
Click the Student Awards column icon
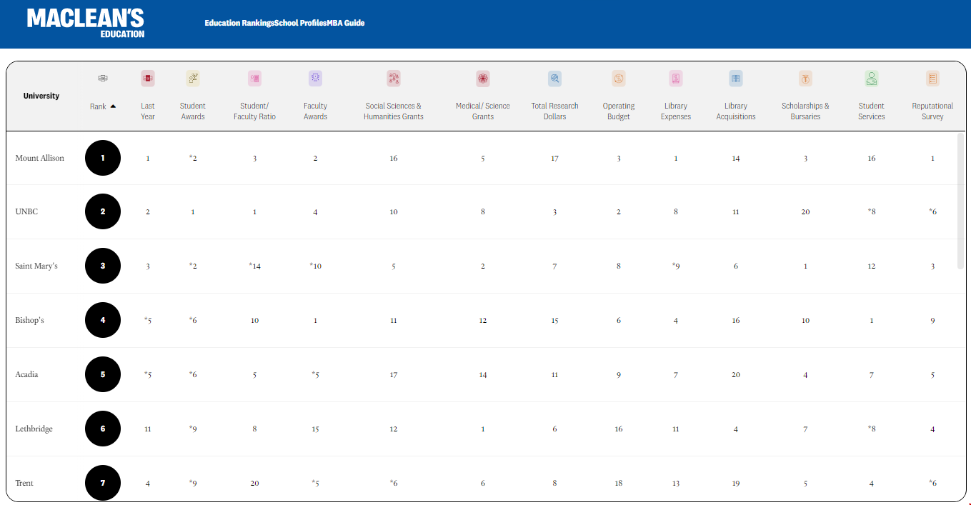click(x=193, y=79)
